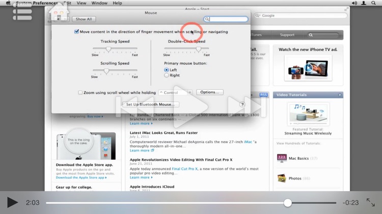Select Left primary mouse button

pos(167,70)
